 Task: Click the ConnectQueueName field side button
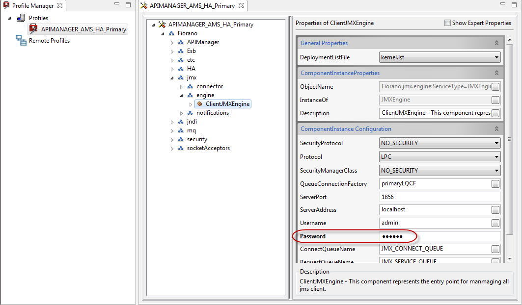coord(495,249)
